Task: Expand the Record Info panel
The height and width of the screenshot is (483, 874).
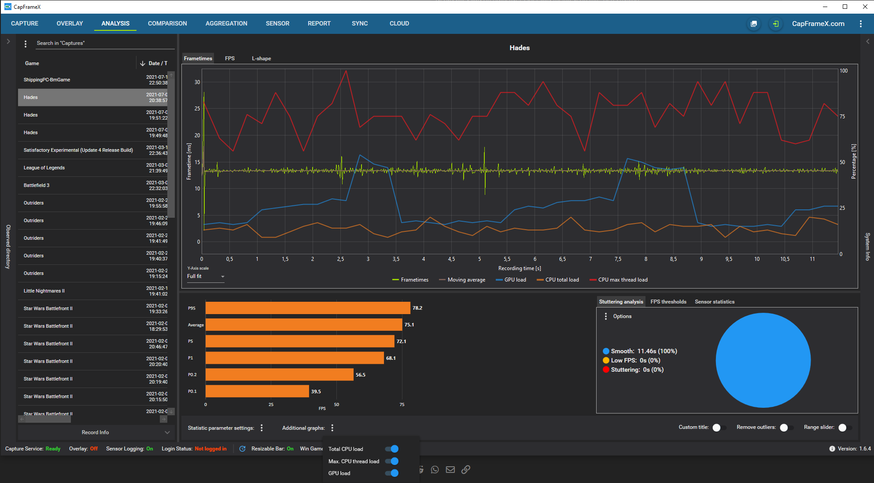Action: pos(96,432)
